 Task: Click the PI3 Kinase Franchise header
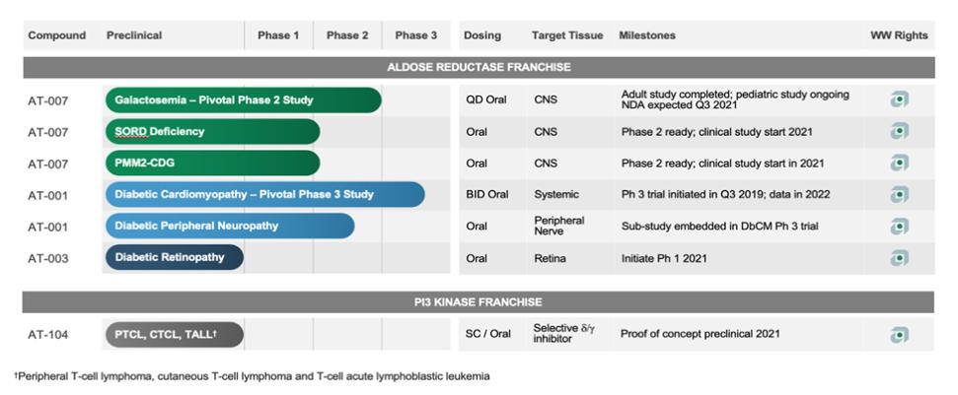(479, 301)
